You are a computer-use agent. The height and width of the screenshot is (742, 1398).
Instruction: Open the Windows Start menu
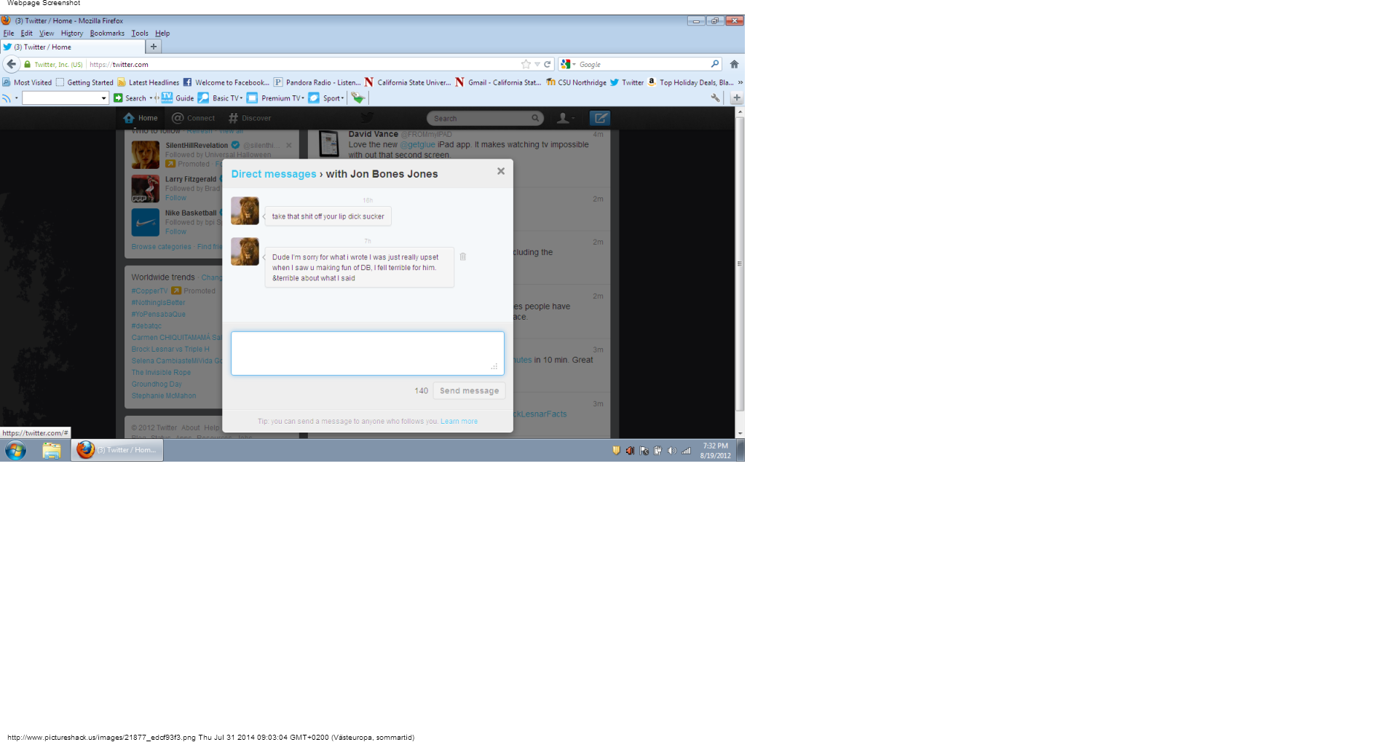coord(15,451)
